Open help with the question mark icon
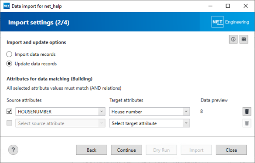Image resolution: width=255 pixels, height=163 pixels. [13, 149]
